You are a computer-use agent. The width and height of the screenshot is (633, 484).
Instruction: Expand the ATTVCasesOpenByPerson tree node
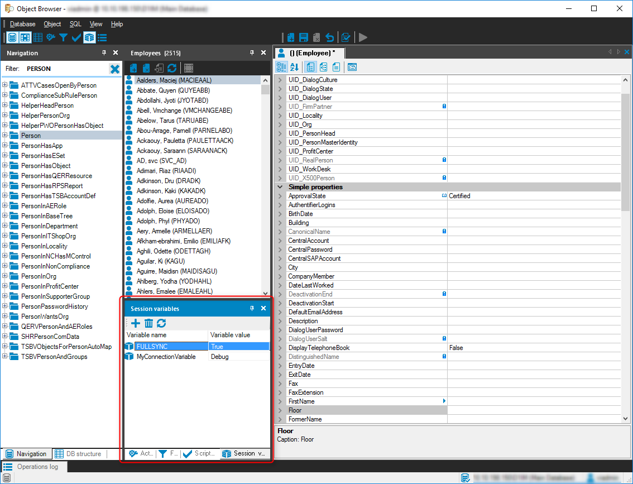[x=5, y=85]
